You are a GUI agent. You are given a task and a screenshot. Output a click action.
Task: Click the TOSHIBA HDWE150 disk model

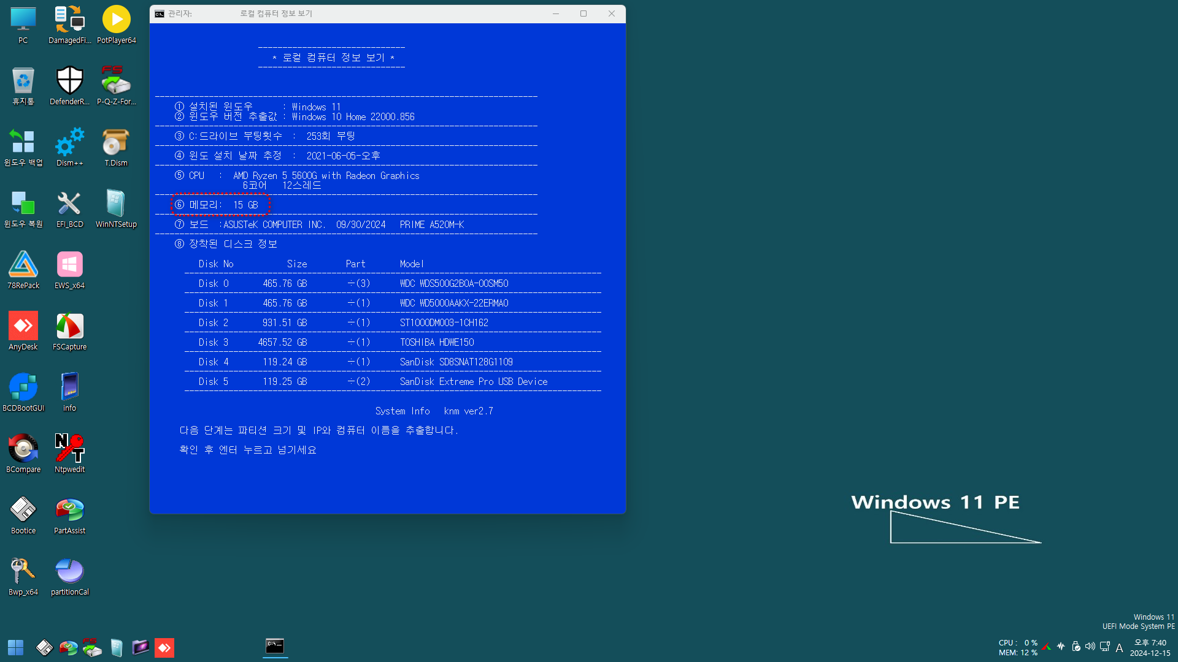437,343
